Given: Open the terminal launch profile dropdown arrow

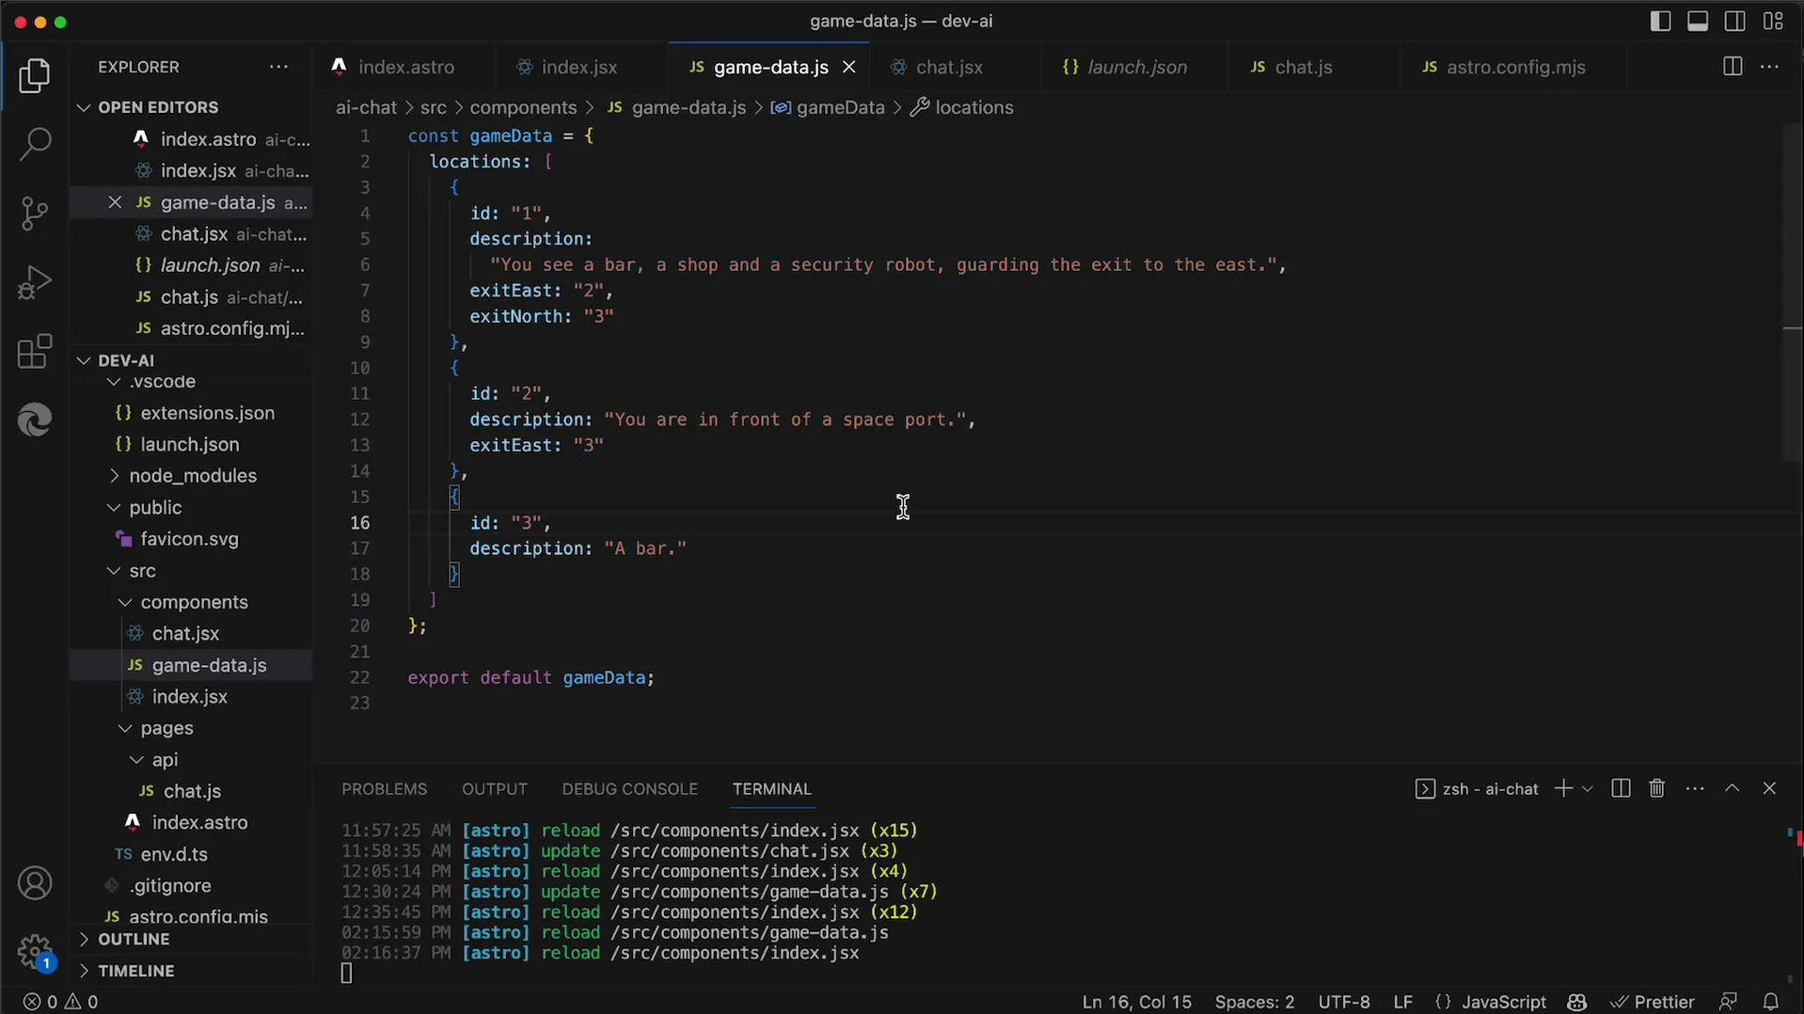Looking at the screenshot, I should (1588, 788).
